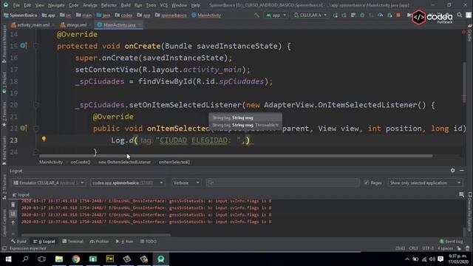Open Logcat settings gear icon
Screen dimensions: 473x266
(x=452, y=171)
